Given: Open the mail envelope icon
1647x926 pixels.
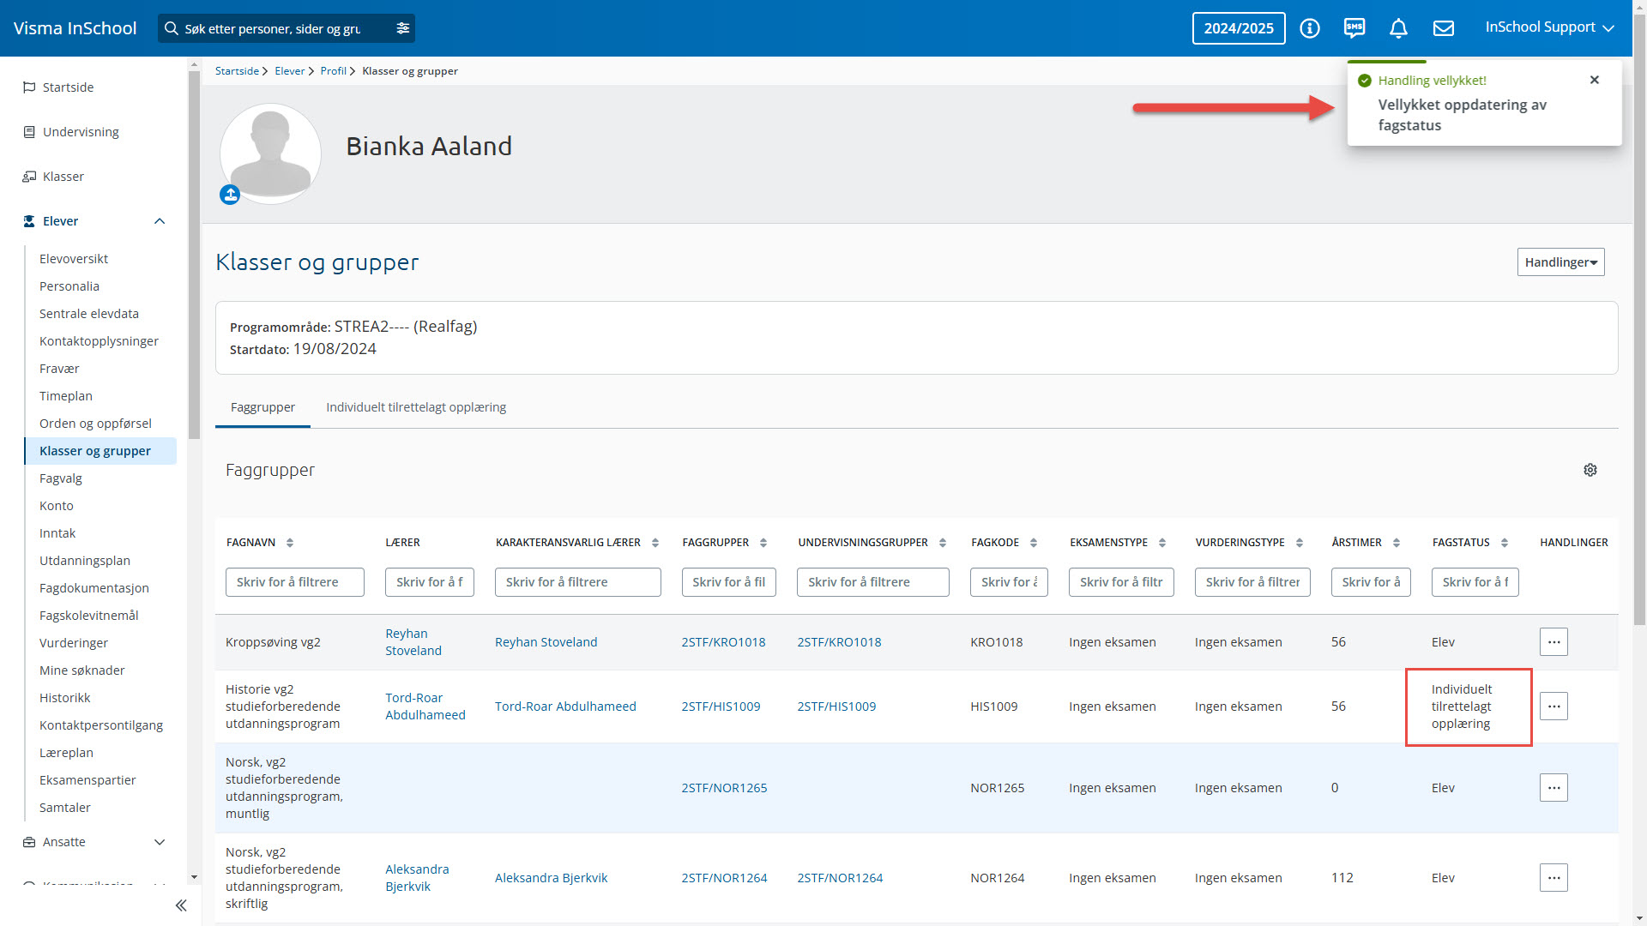Looking at the screenshot, I should [1444, 28].
